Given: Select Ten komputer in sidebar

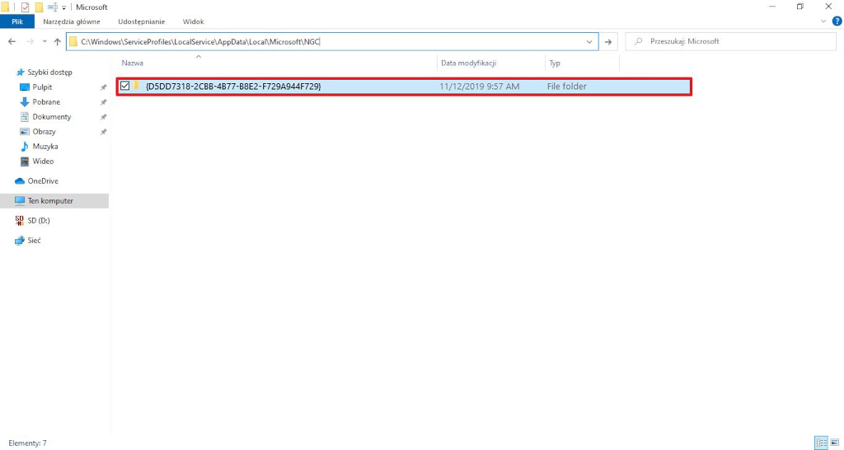Looking at the screenshot, I should click(54, 201).
